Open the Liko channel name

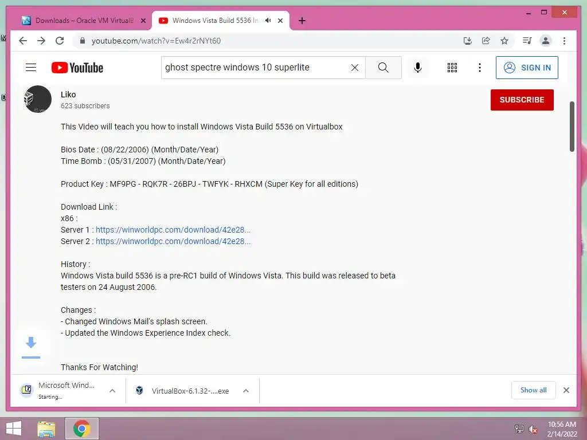[68, 95]
